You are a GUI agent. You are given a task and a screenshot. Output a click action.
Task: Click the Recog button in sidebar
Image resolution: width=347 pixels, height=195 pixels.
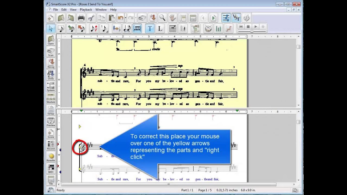tap(51, 63)
